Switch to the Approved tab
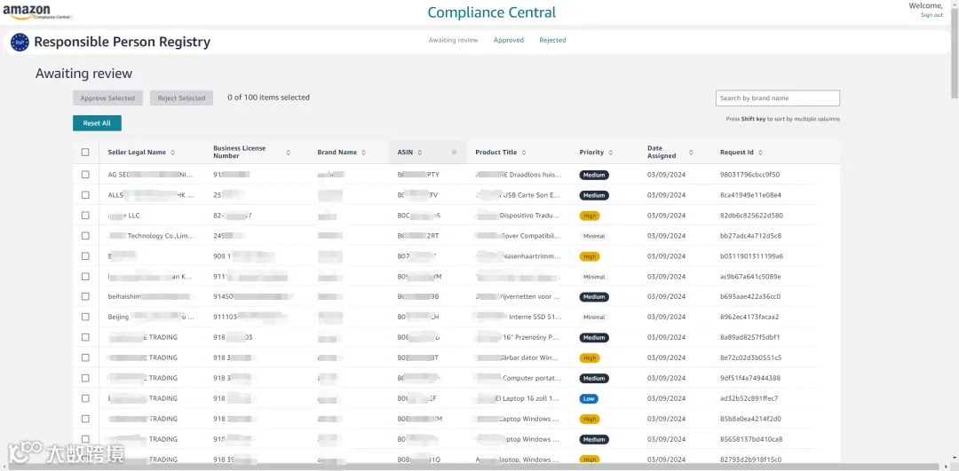The height and width of the screenshot is (471, 959). coord(509,40)
